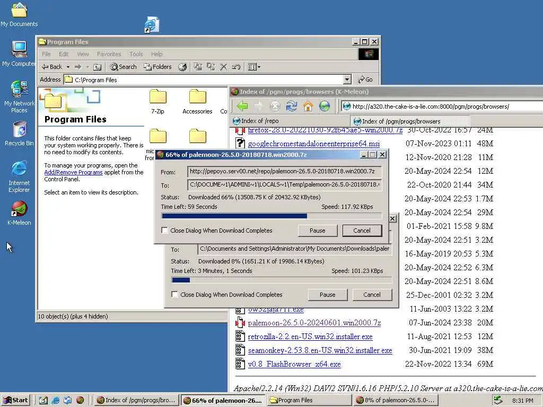543x407 pixels.
Task: Open seamonkey-2.53.8 installer link
Action: coord(320,351)
